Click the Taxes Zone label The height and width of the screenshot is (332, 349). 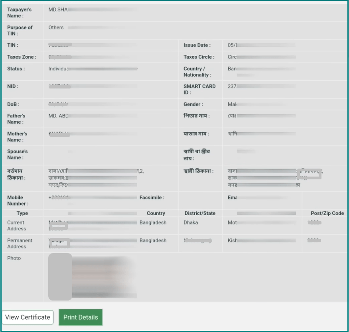[x=22, y=57]
